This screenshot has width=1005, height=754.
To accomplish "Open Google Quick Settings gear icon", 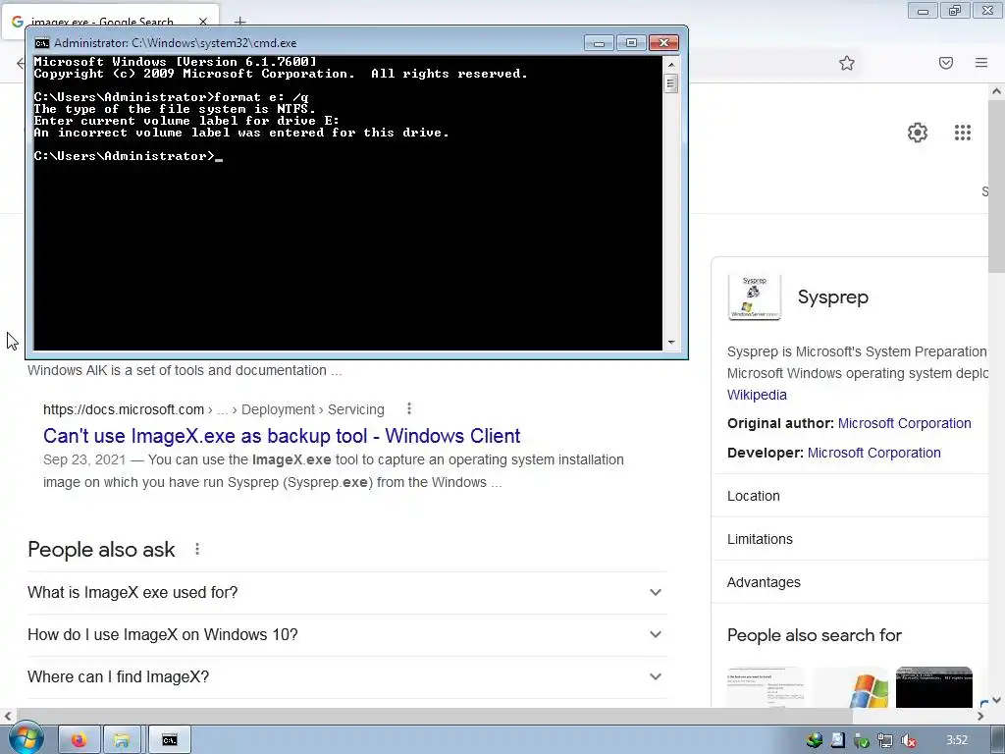I will pyautogui.click(x=918, y=133).
